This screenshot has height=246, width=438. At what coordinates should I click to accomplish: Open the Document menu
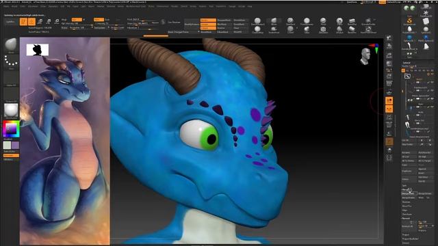33,6
